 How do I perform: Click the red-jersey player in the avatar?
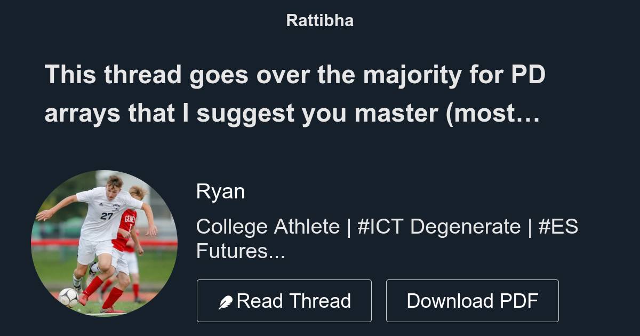point(126,235)
